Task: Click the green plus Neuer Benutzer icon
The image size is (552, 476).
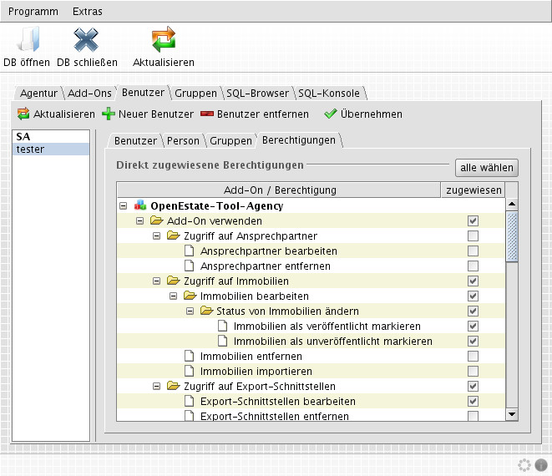Action: [x=109, y=114]
